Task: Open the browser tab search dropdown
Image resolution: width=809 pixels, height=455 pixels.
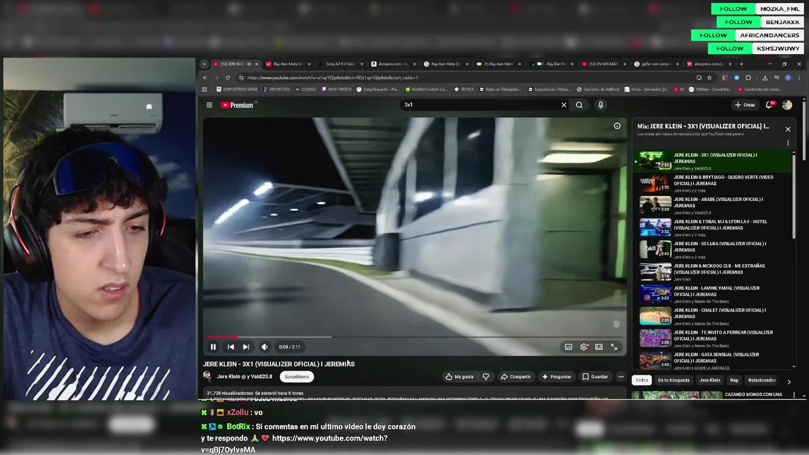Action: [x=204, y=64]
